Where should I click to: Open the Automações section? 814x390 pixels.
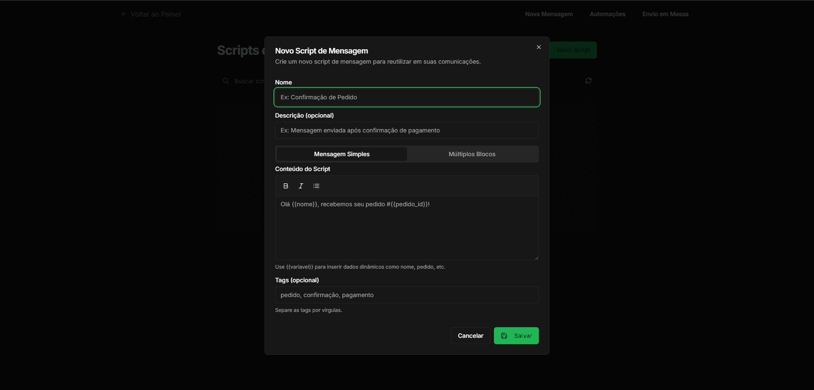(608, 14)
